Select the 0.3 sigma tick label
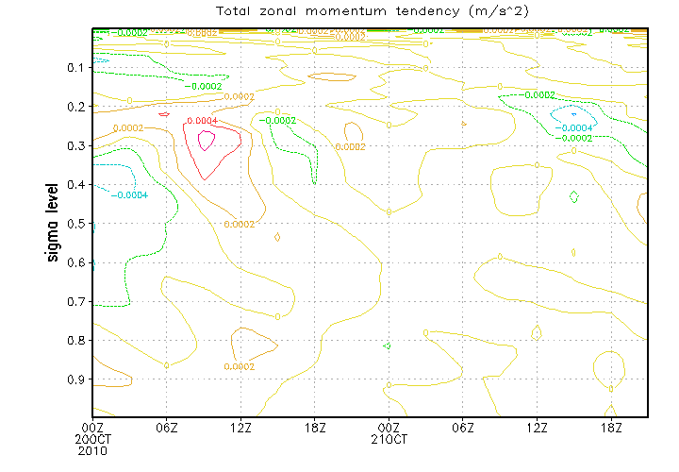The image size is (679, 472). tap(76, 145)
